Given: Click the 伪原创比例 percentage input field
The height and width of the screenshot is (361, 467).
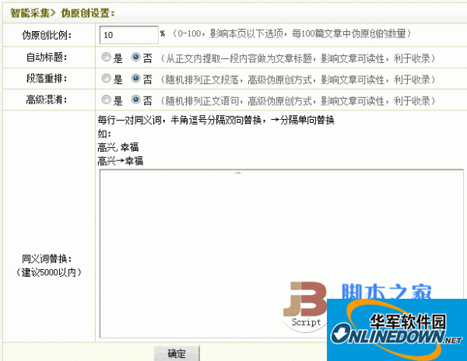Looking at the screenshot, I should click(x=128, y=35).
